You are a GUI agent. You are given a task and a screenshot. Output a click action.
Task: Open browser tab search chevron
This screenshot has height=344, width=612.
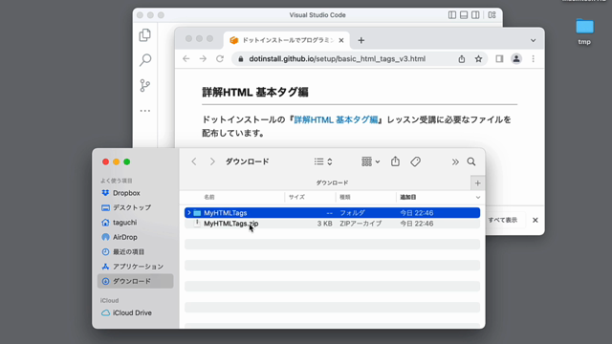tap(534, 40)
